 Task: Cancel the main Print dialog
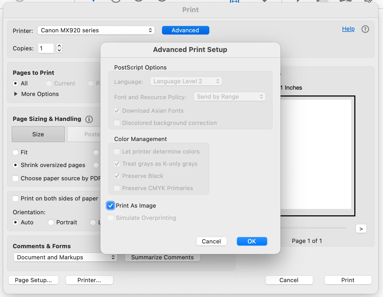coord(289,280)
